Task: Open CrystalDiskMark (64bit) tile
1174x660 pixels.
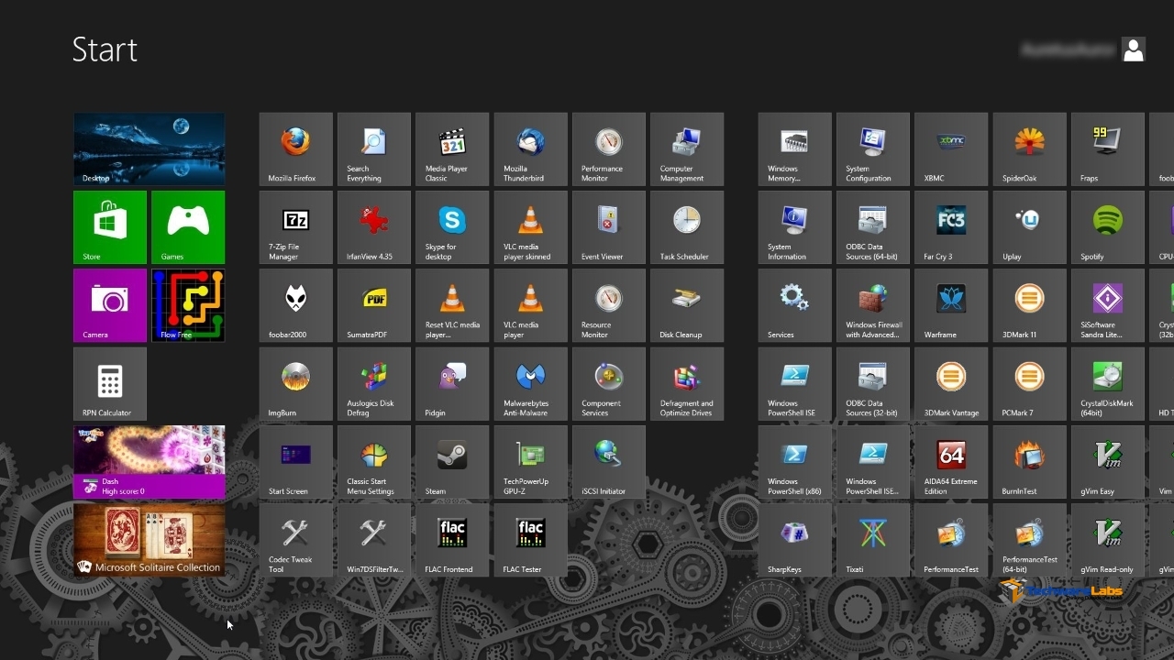Action: 1108,384
